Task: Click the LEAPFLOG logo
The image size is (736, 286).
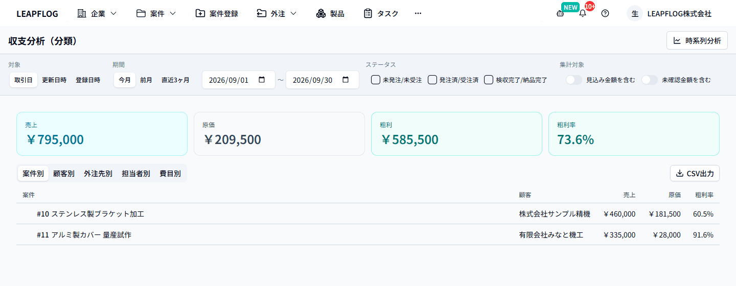Action: [37, 14]
